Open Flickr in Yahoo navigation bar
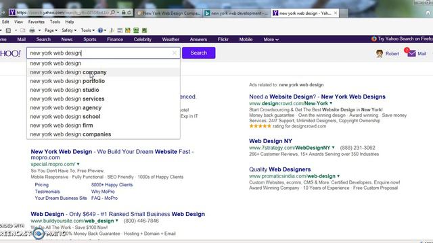 (223, 39)
